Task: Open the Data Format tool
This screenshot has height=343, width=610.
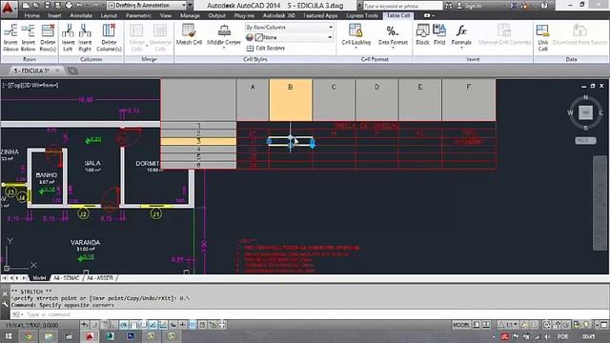Action: 393,35
